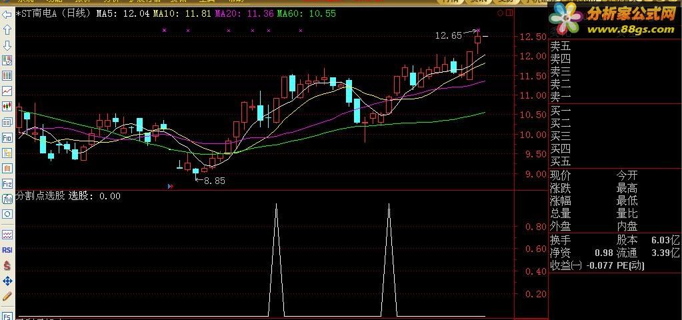Click the 12.65 high price annotation
This screenshot has height=320, width=682.
coord(449,35)
